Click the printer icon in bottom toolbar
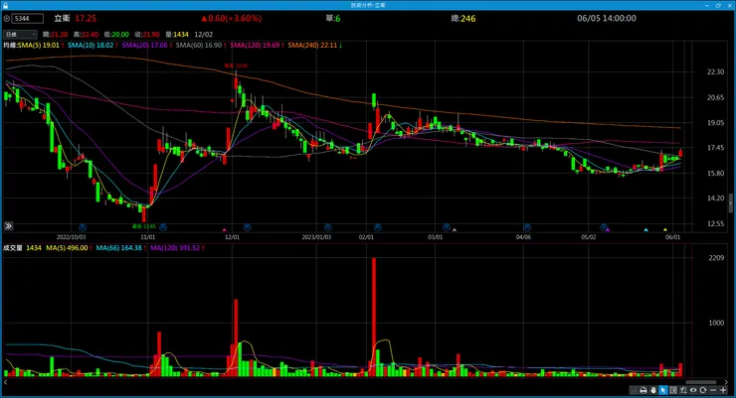Screen dimensions: 736x398 coord(644,390)
